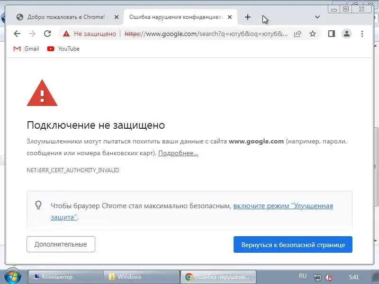Bookmark this page with the star icon
Screen dimensions: 379x284
pos(313,34)
